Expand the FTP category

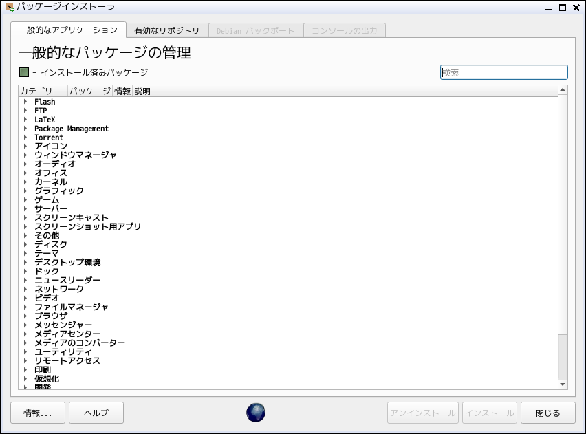(x=25, y=111)
